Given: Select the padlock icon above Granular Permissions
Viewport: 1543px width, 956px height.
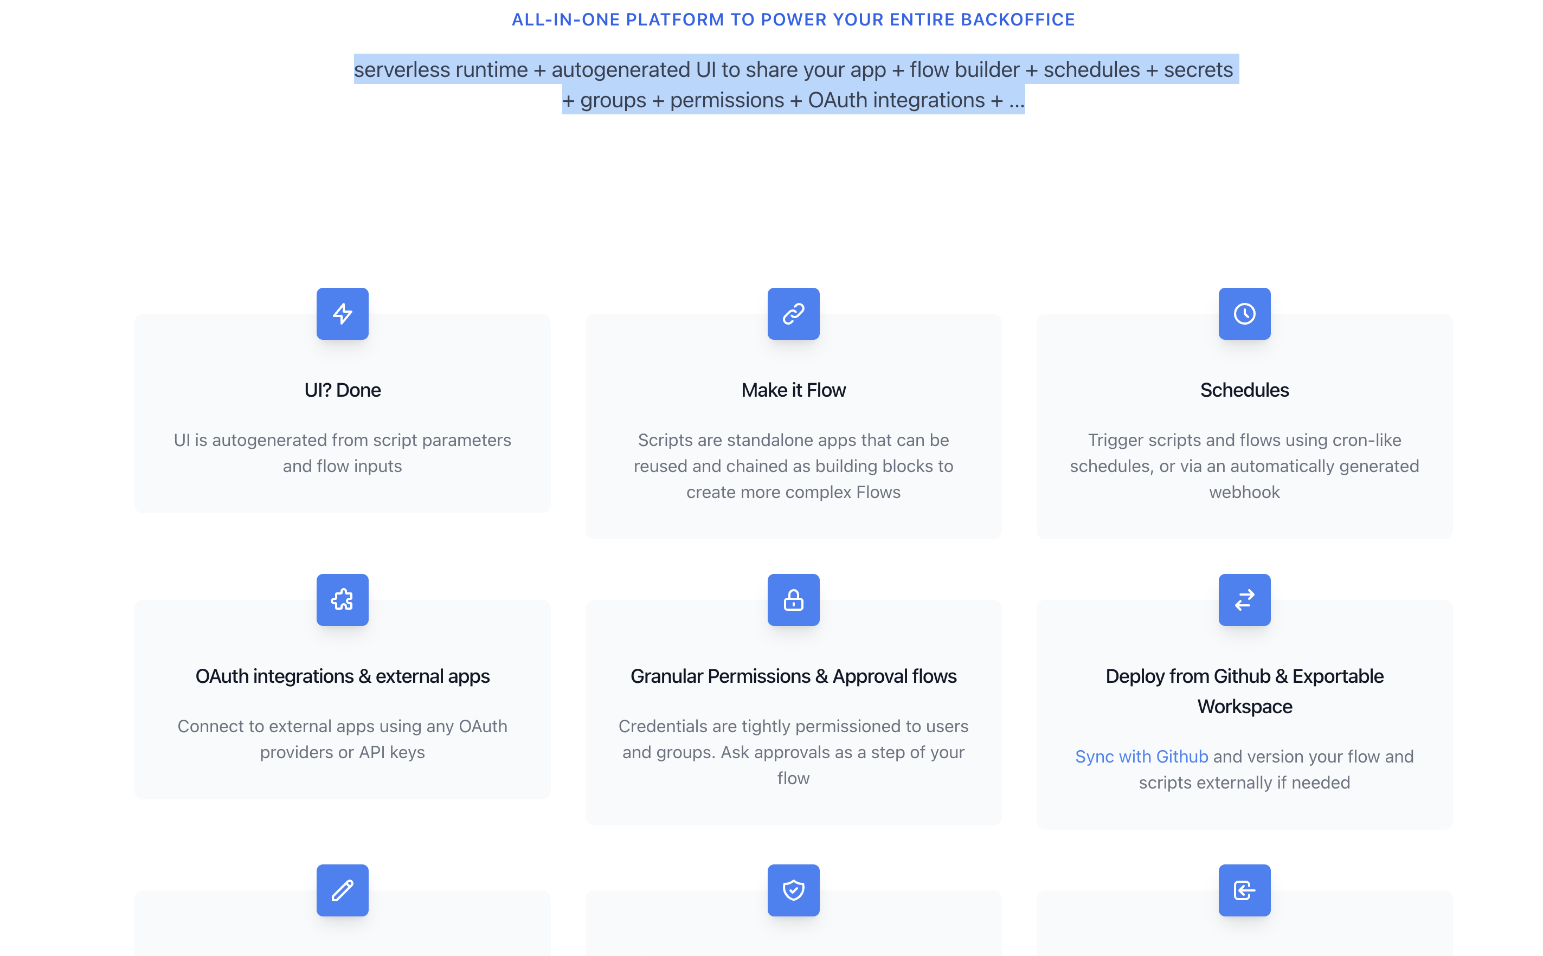Looking at the screenshot, I should click(x=793, y=599).
